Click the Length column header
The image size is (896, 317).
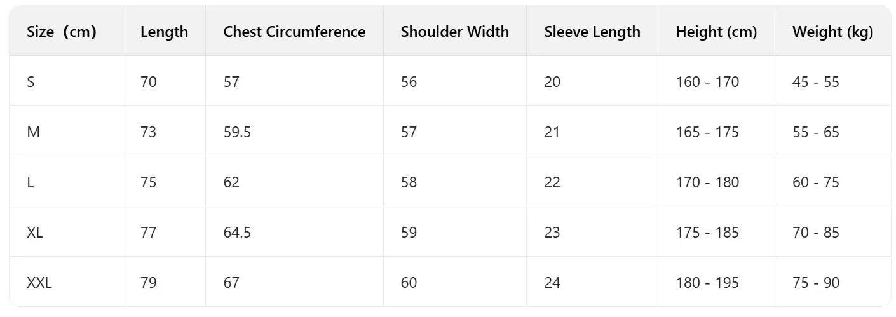164,32
